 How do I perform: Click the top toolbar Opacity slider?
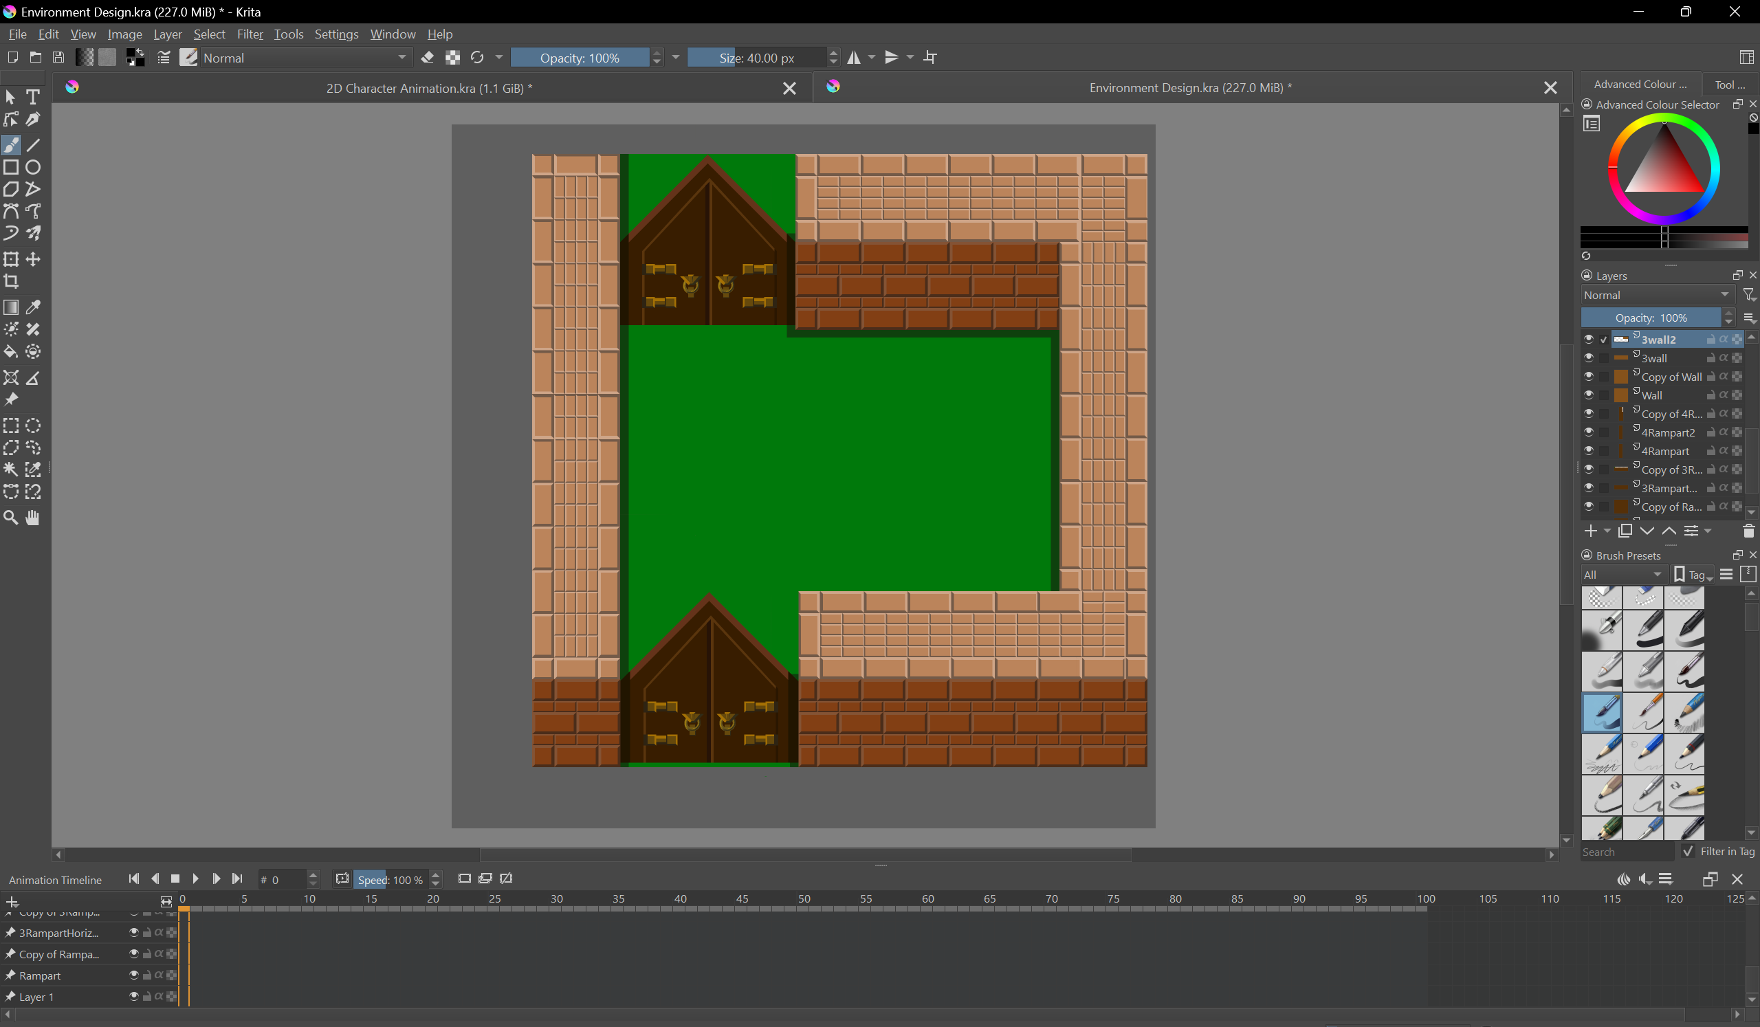click(x=580, y=58)
